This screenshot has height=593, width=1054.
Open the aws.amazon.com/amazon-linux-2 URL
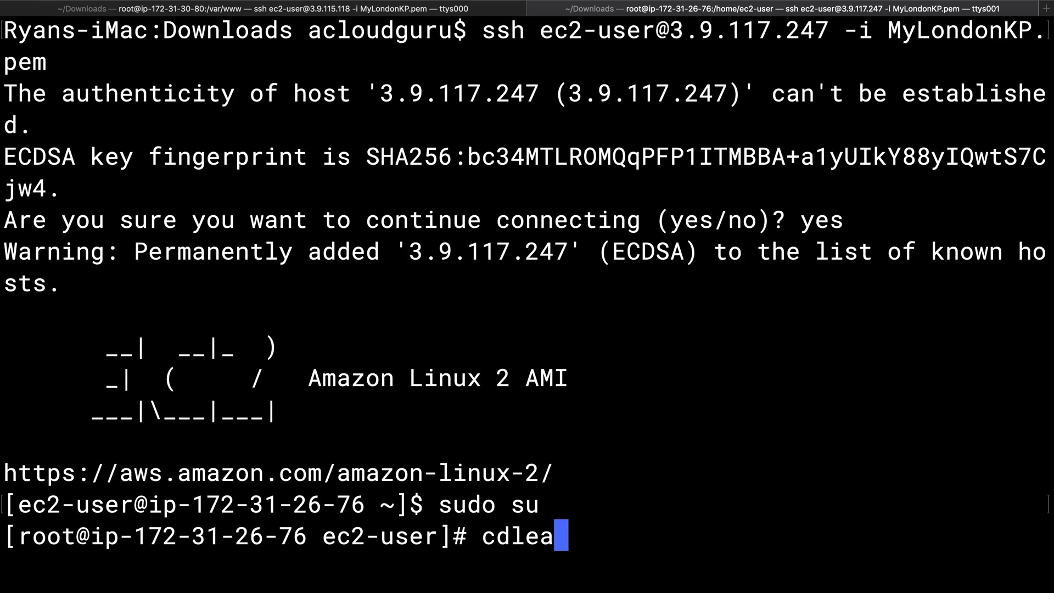278,473
